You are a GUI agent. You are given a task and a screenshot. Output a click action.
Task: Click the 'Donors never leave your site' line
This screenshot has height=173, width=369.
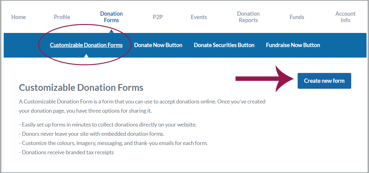93,134
